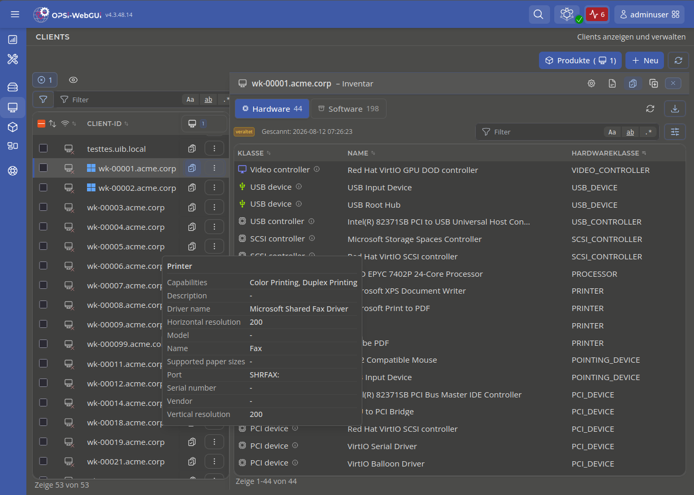
Task: Download the inventory data
Action: [x=674, y=109]
